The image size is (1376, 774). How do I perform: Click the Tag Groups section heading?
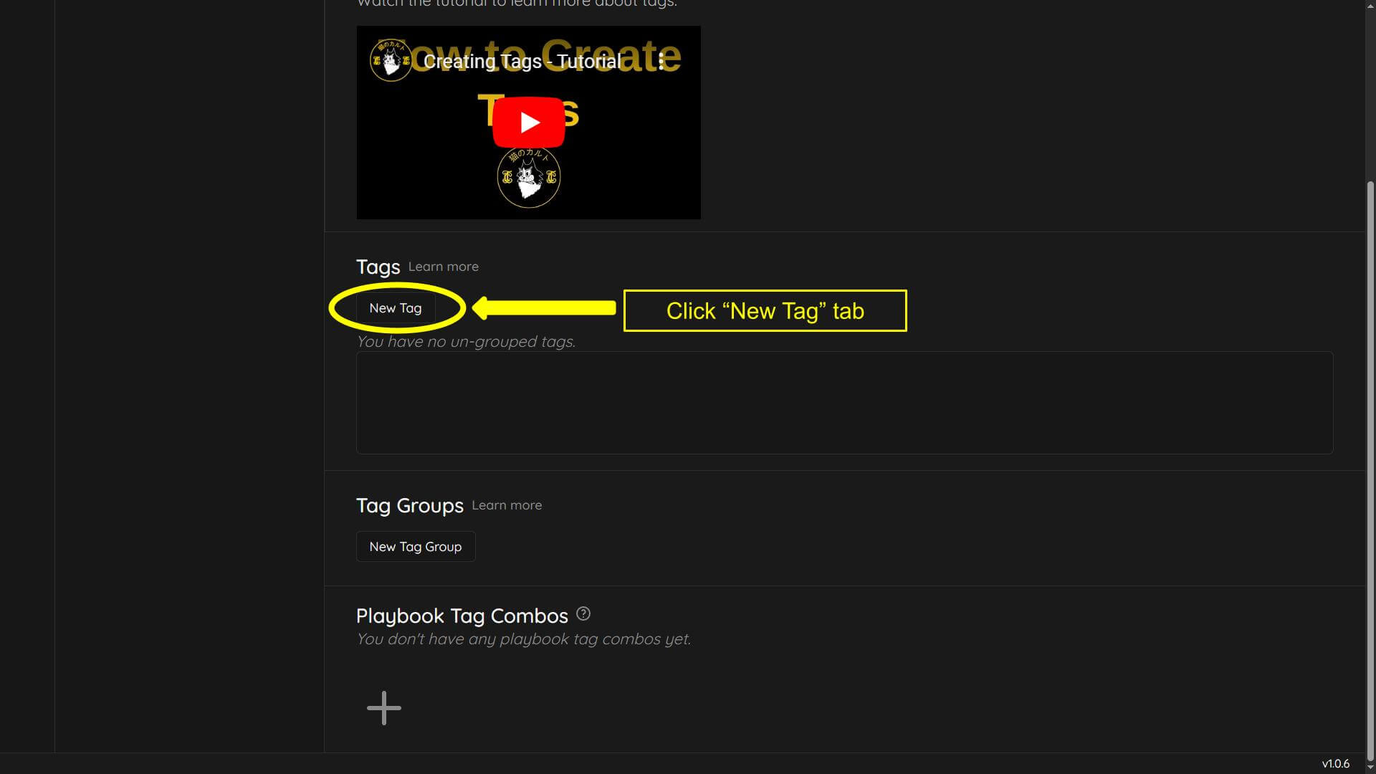(x=410, y=506)
